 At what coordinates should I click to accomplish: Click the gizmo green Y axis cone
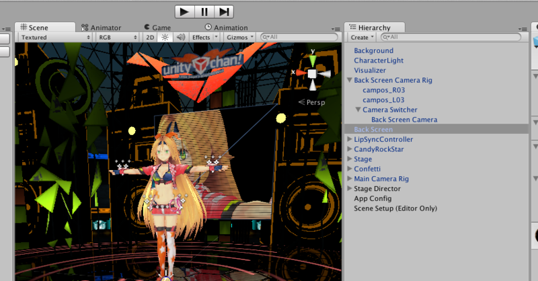point(312,61)
